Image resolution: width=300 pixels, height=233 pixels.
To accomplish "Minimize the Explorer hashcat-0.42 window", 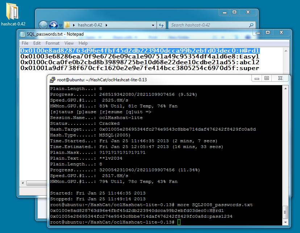I will (225, 12).
